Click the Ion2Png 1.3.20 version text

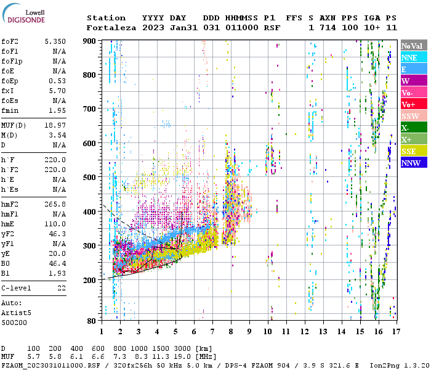point(400,366)
